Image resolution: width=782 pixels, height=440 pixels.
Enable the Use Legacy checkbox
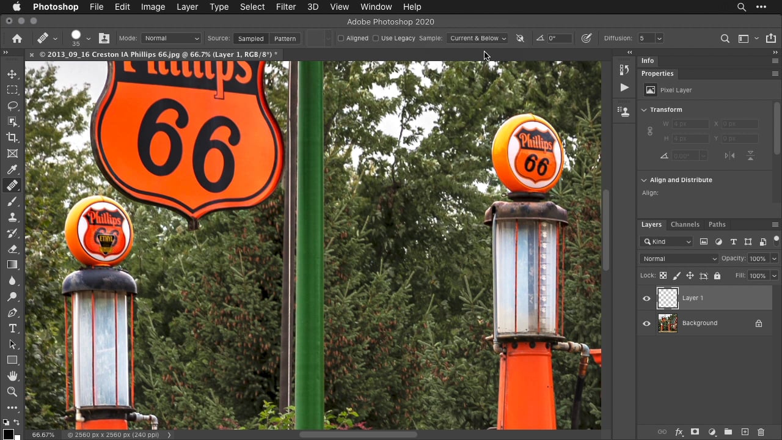tap(376, 38)
